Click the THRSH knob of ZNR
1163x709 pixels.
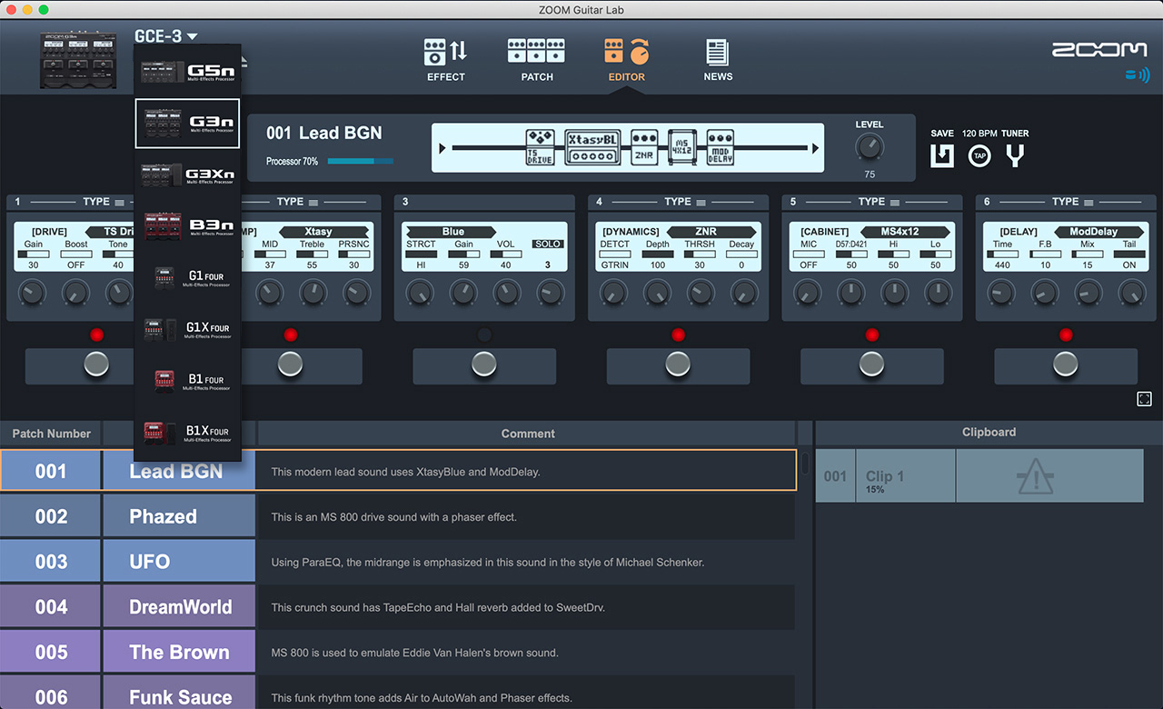[x=700, y=293]
